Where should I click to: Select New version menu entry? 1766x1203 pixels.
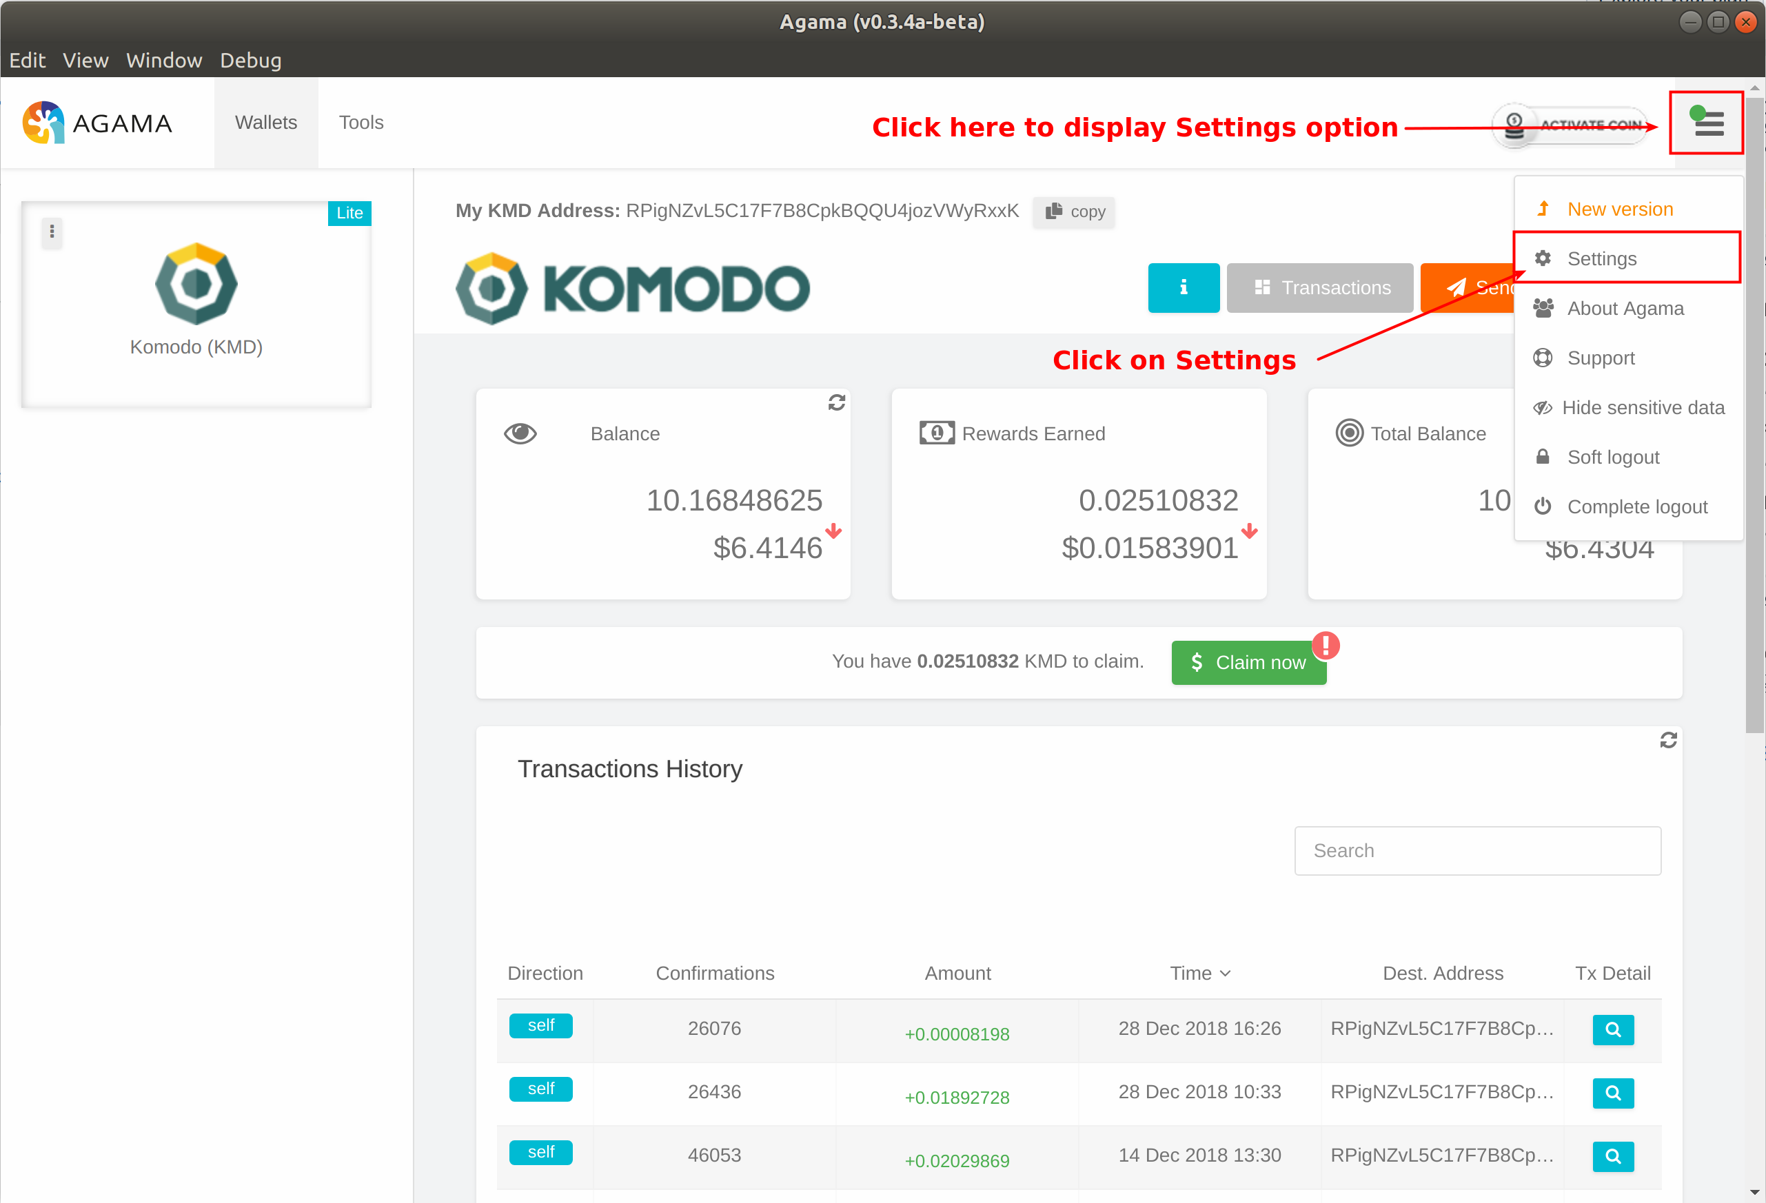tap(1627, 209)
